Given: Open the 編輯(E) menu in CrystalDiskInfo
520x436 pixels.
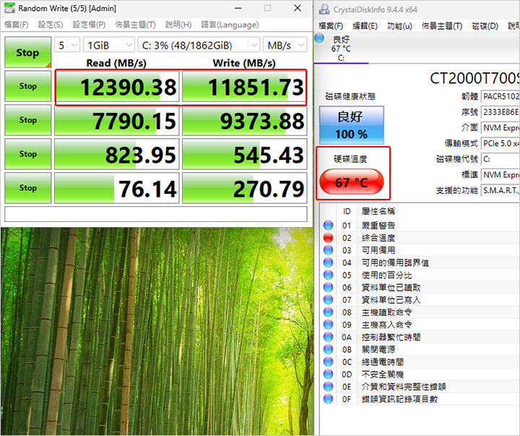Looking at the screenshot, I should pyautogui.click(x=365, y=26).
